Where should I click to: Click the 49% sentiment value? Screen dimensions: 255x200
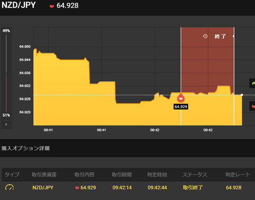click(x=6, y=31)
